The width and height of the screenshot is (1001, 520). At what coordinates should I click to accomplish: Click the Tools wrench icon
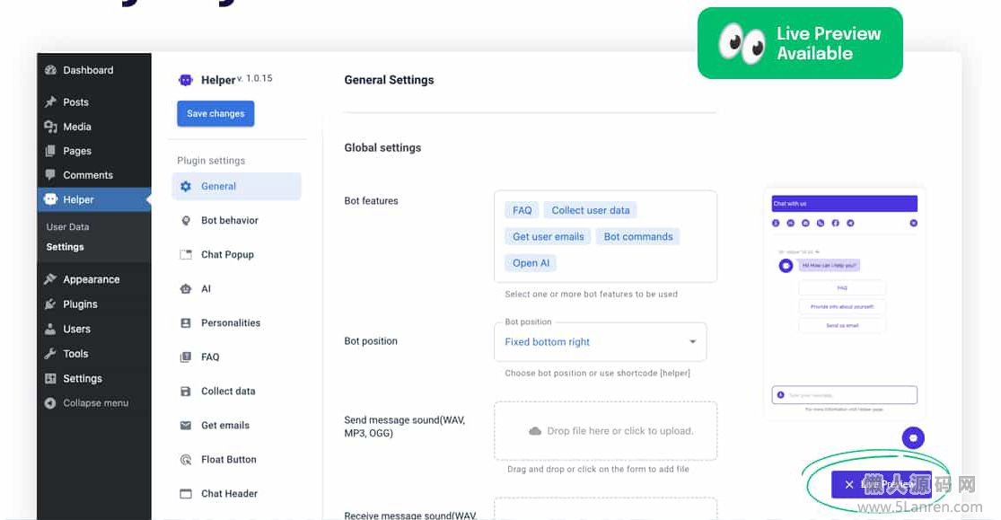pyautogui.click(x=50, y=353)
